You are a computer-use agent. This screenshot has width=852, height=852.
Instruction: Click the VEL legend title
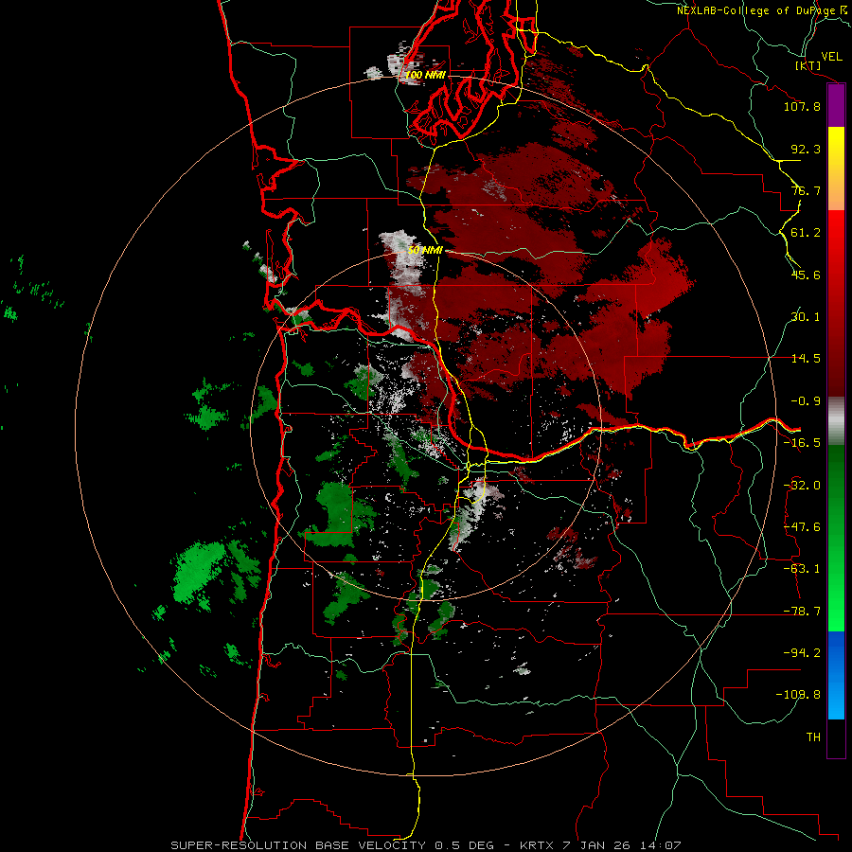[832, 56]
